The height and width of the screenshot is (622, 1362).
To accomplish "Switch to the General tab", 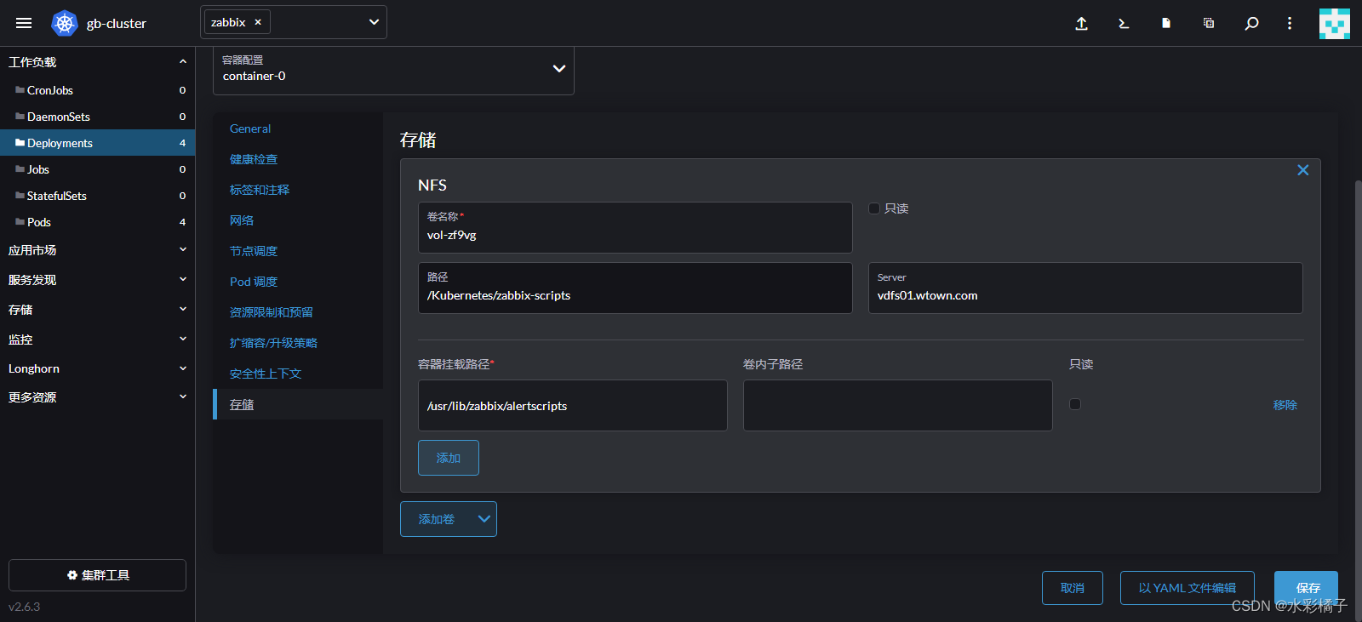I will 250,128.
